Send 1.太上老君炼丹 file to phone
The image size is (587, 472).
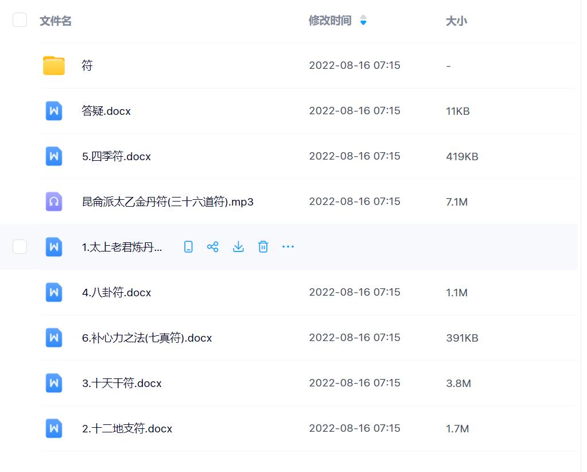(188, 246)
